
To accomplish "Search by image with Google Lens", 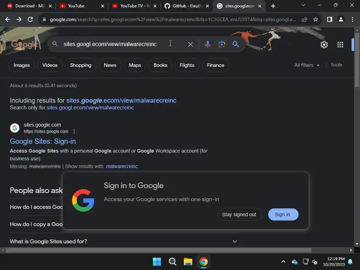I will (x=221, y=44).
